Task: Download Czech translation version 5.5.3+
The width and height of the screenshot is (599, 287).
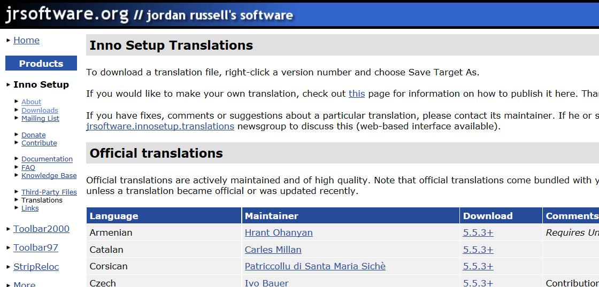Action: (478, 283)
